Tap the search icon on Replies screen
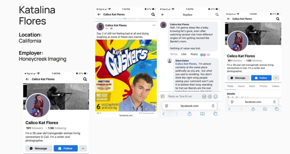Viewport: 290px width, 154px height. tap(217, 14)
